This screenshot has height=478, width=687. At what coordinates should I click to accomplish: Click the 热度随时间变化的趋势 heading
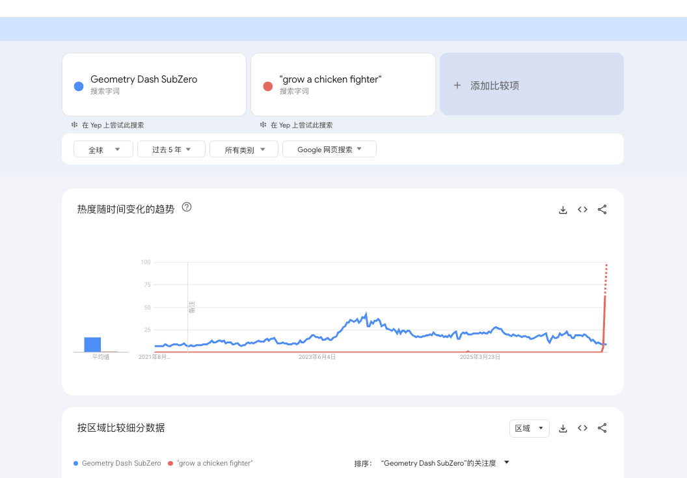click(x=126, y=209)
